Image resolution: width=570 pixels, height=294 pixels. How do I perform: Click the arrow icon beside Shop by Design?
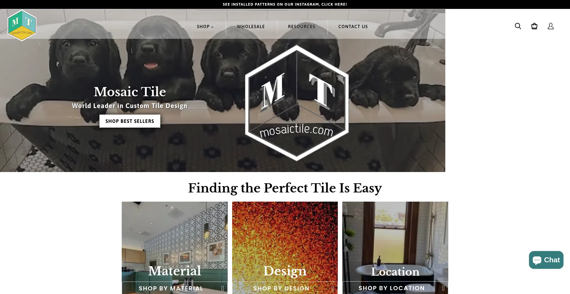point(333,288)
